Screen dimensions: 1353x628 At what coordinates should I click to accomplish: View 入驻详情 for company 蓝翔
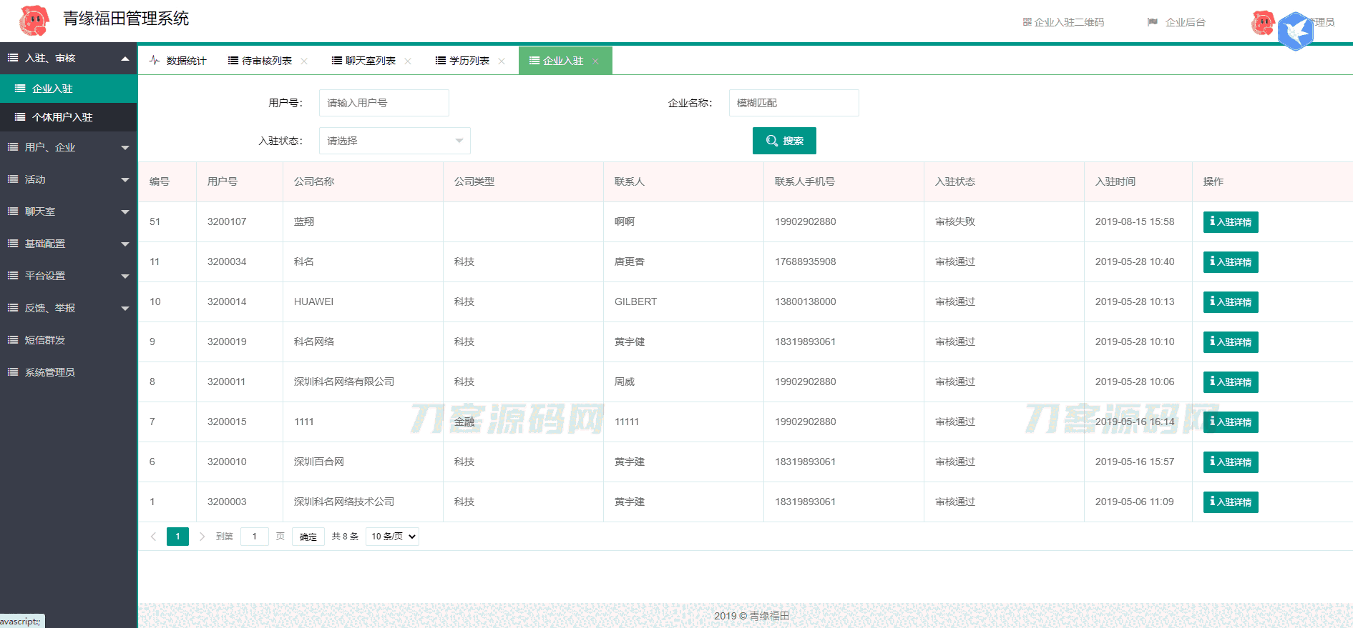pos(1230,222)
